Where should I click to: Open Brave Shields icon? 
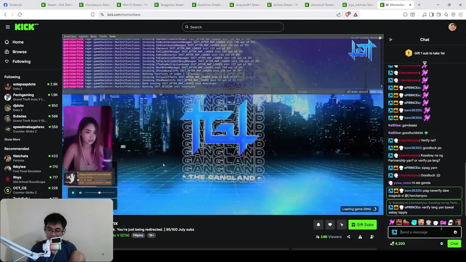(x=347, y=15)
